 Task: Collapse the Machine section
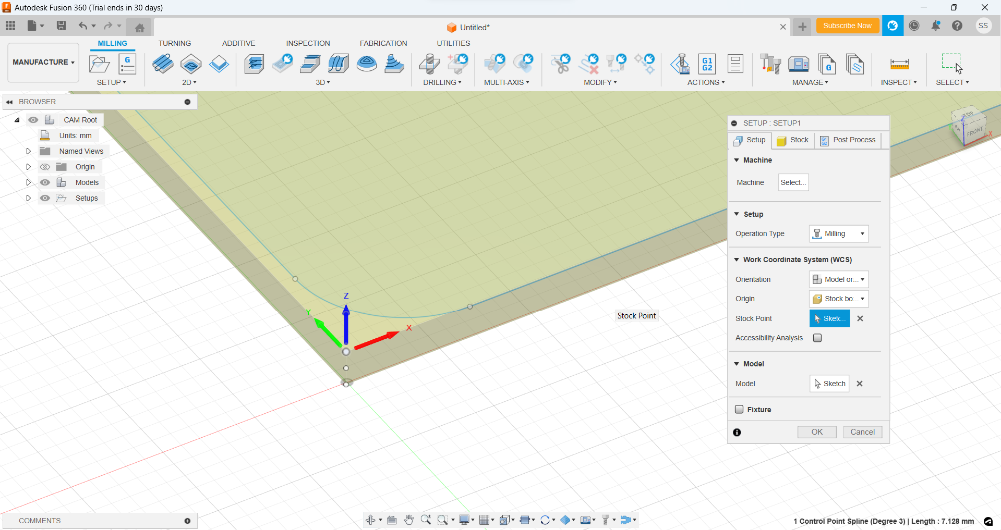(x=737, y=160)
